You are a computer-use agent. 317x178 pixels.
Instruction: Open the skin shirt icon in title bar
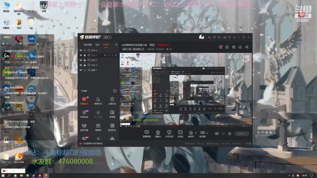coord(229,37)
